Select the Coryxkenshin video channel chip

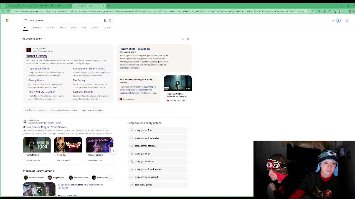(56, 177)
